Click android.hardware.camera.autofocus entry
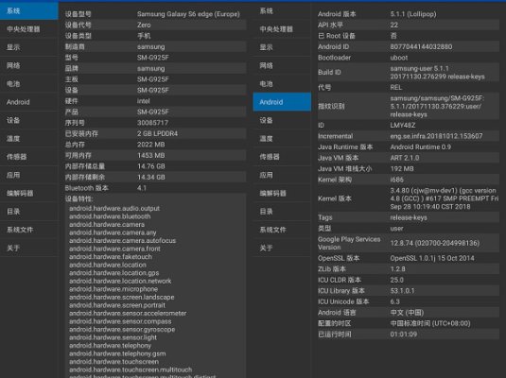The image size is (506, 378). coord(123,241)
